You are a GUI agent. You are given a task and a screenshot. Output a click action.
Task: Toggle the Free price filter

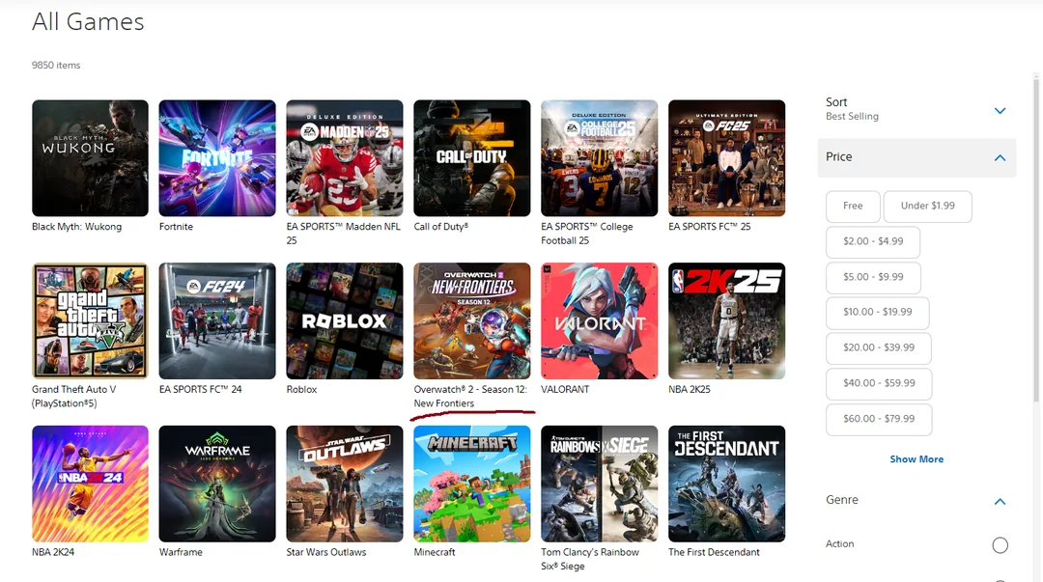(853, 207)
